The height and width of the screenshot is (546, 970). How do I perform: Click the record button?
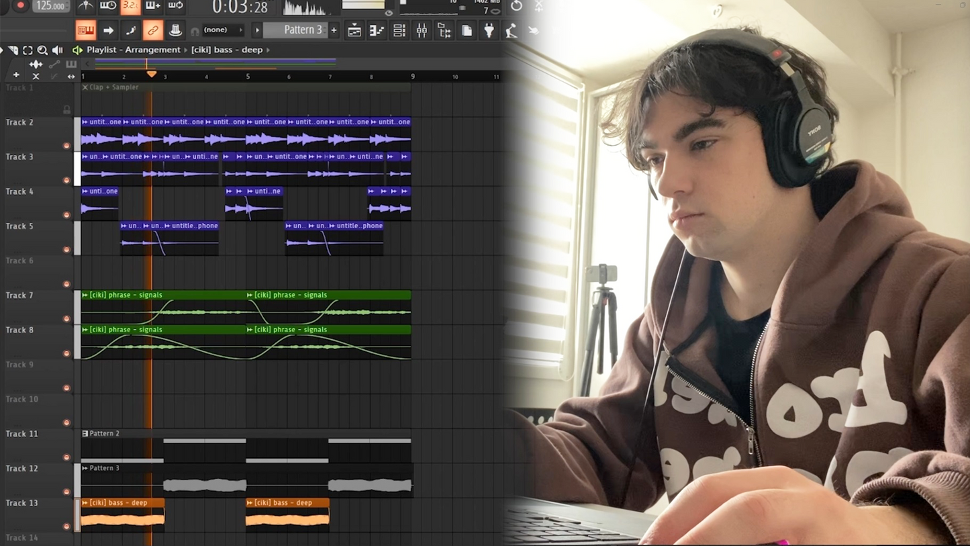[x=21, y=5]
